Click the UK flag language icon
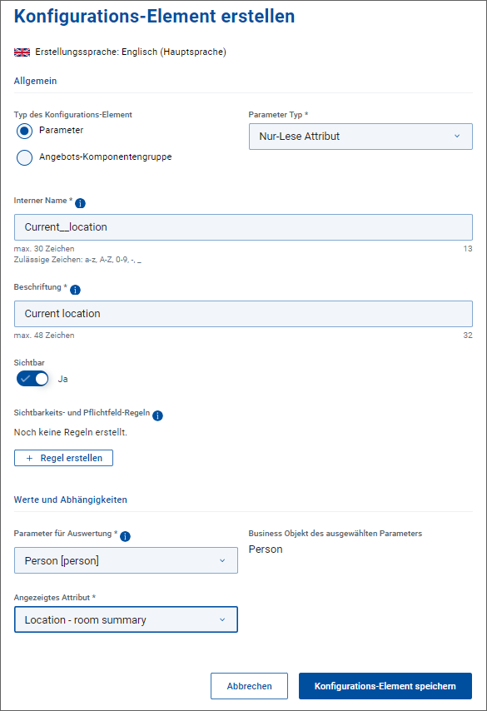The width and height of the screenshot is (487, 711). click(x=22, y=52)
